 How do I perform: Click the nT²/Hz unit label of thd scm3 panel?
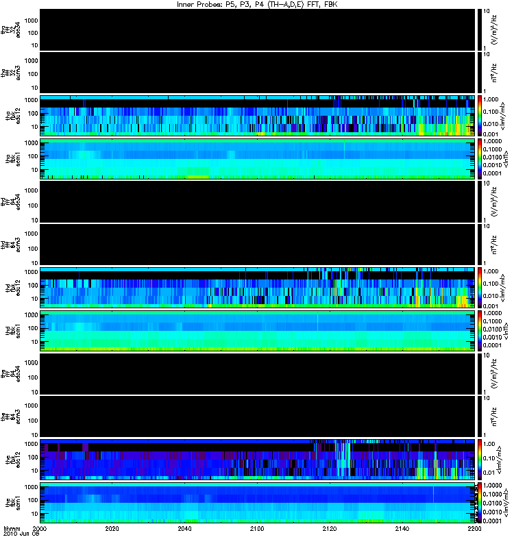(494, 245)
